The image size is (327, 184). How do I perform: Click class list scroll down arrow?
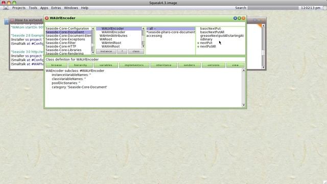(143, 47)
